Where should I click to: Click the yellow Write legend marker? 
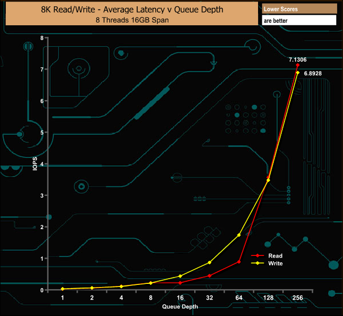[258, 263]
